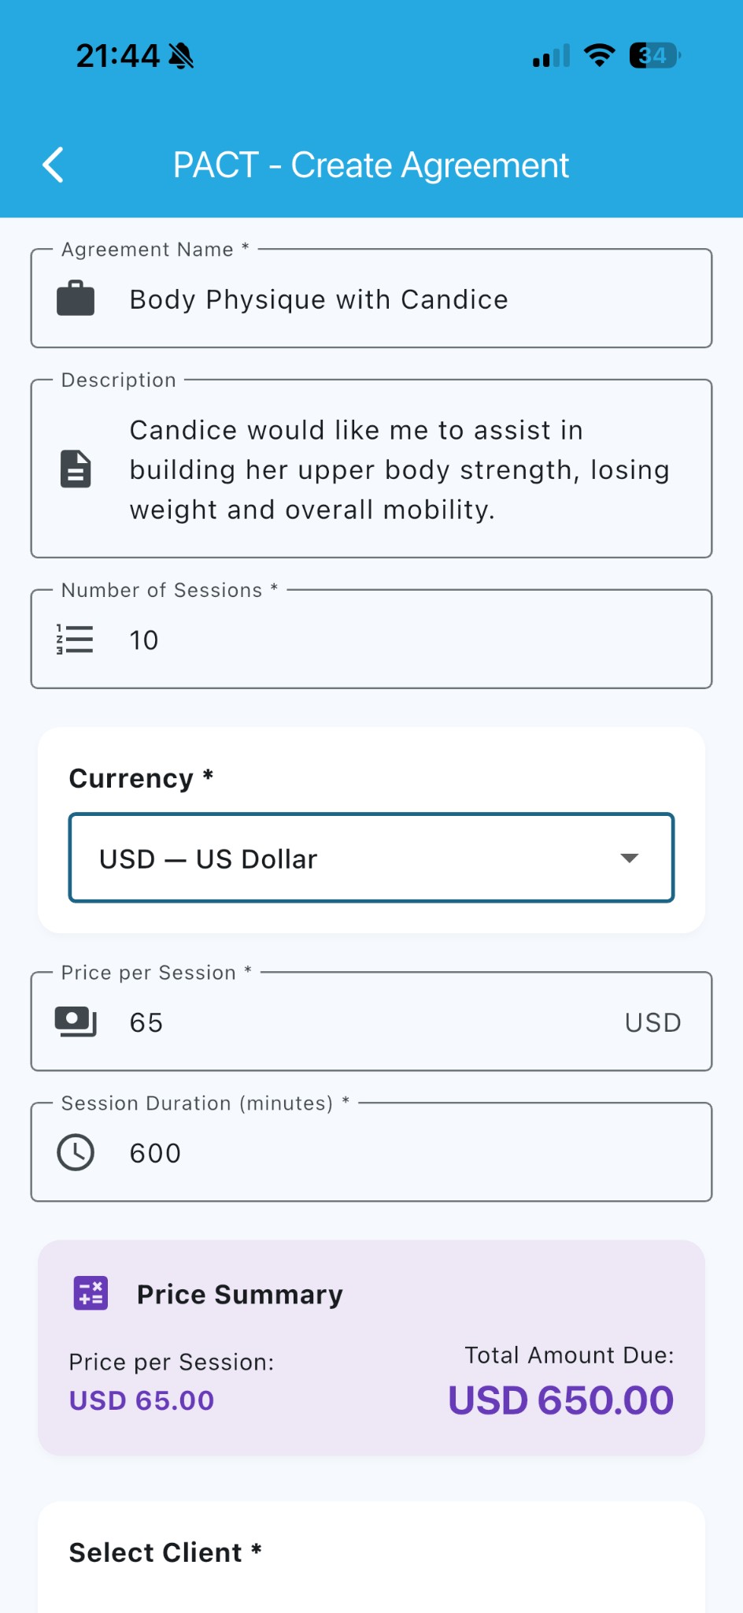Tap the battery indicator in status bar

tap(655, 56)
